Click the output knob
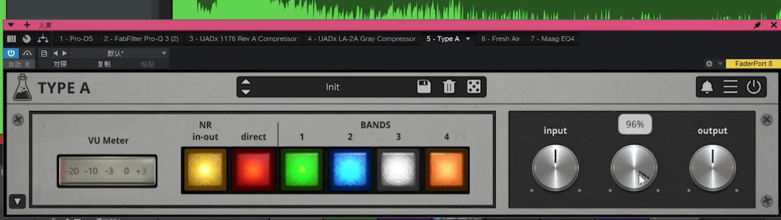 coord(712,168)
